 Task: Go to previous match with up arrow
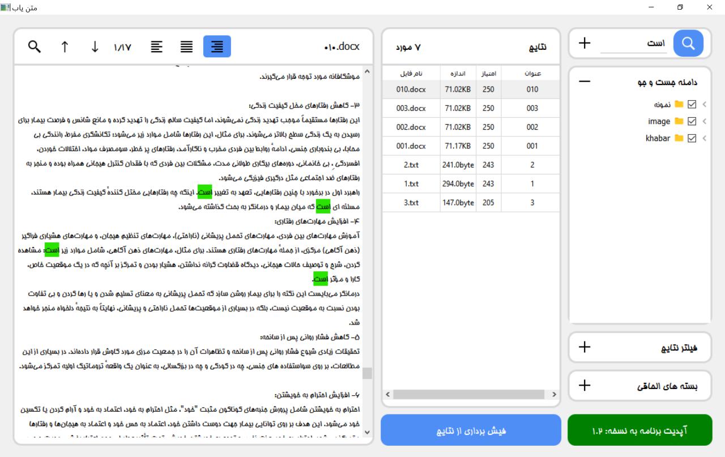[65, 46]
